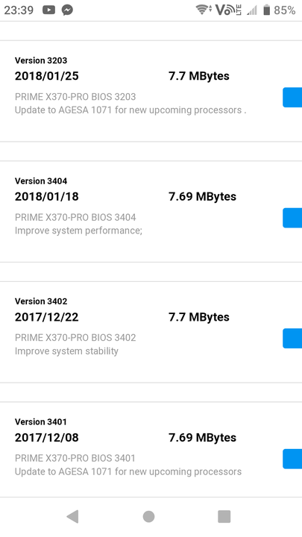Tap the clock showing 23:39
The image size is (302, 537).
(x=19, y=10)
